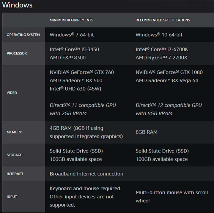Select "Multi-button mouse with scroll" text
Viewport: 214px width, 213px height.
tap(172, 192)
